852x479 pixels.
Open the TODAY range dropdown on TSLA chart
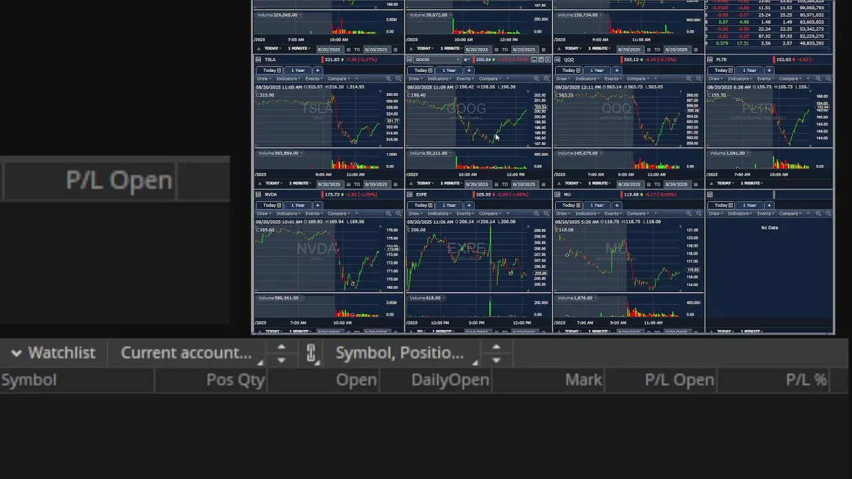[274, 184]
